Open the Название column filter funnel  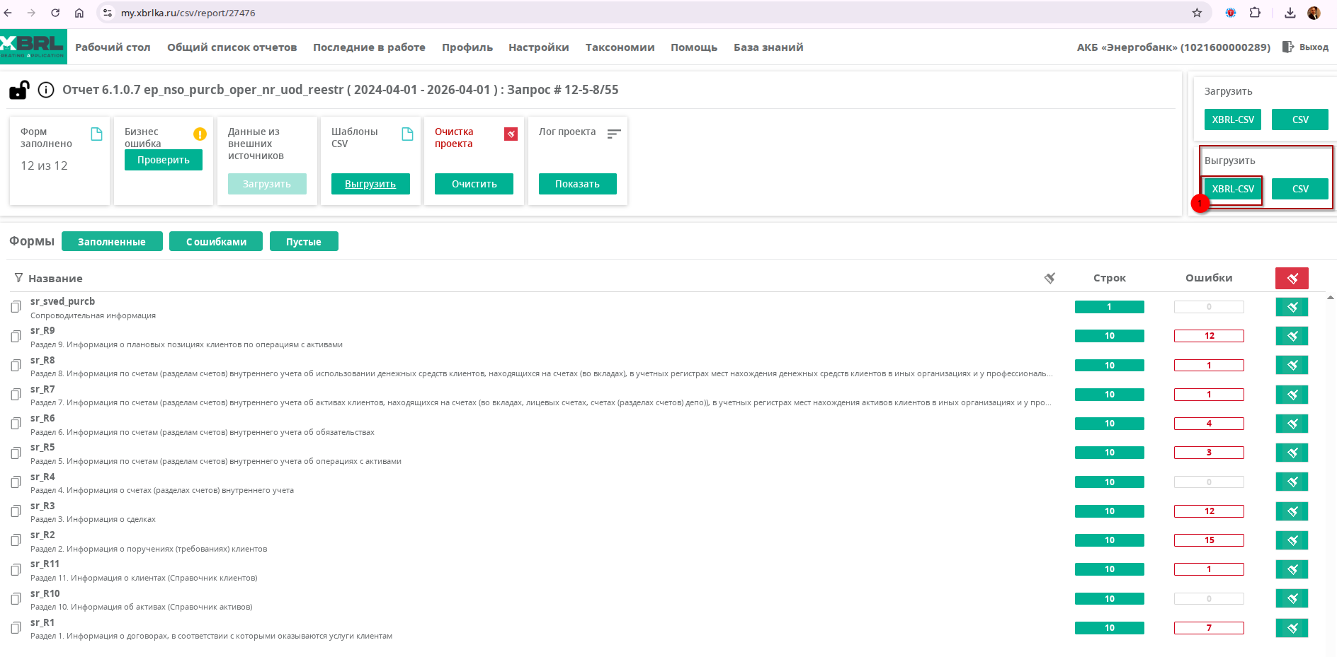[18, 278]
